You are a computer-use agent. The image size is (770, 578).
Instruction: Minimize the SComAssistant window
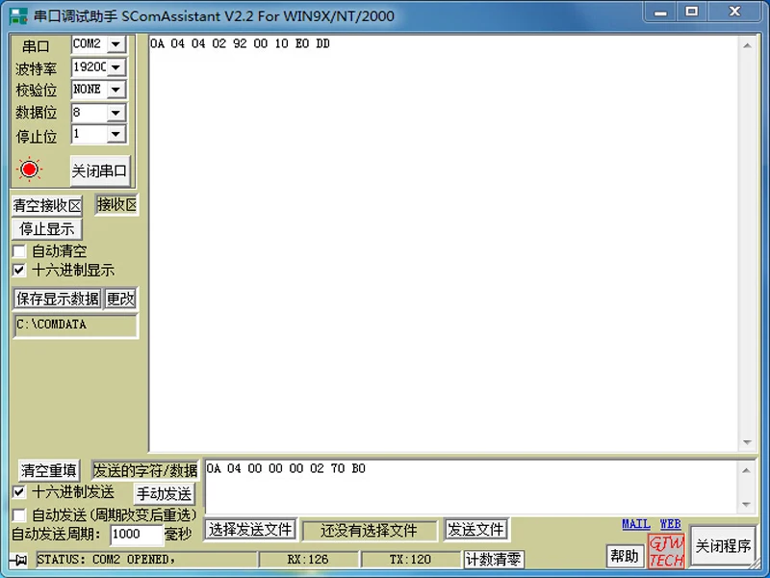[x=660, y=12]
